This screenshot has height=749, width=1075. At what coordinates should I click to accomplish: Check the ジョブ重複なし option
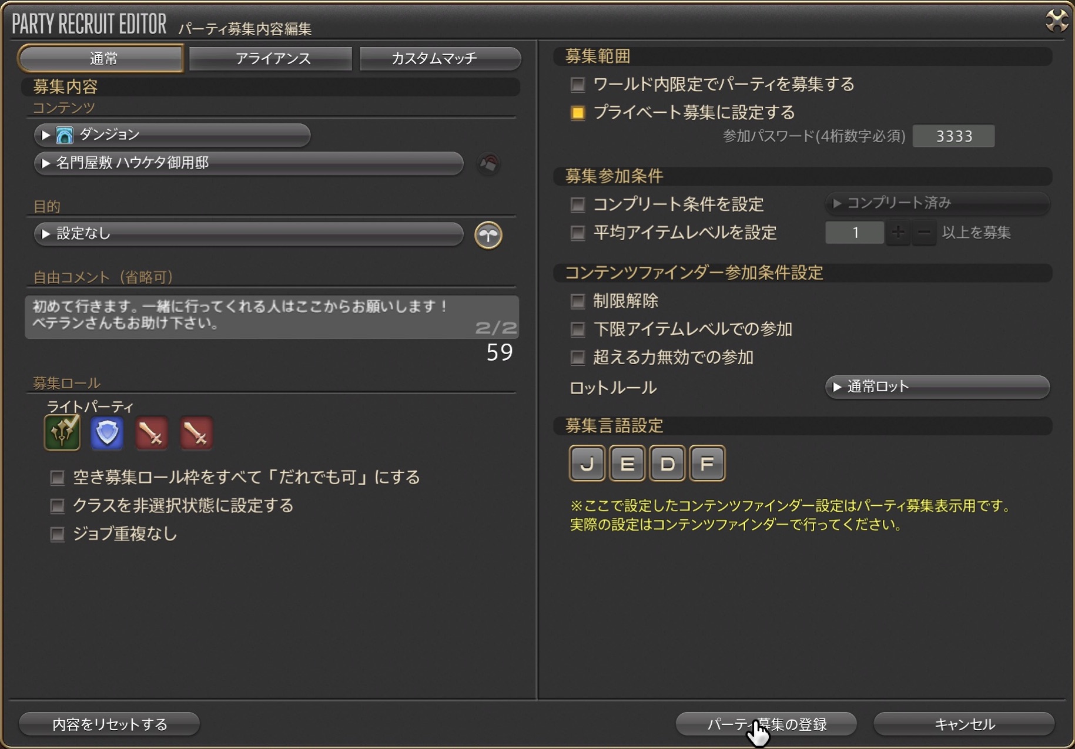click(57, 534)
